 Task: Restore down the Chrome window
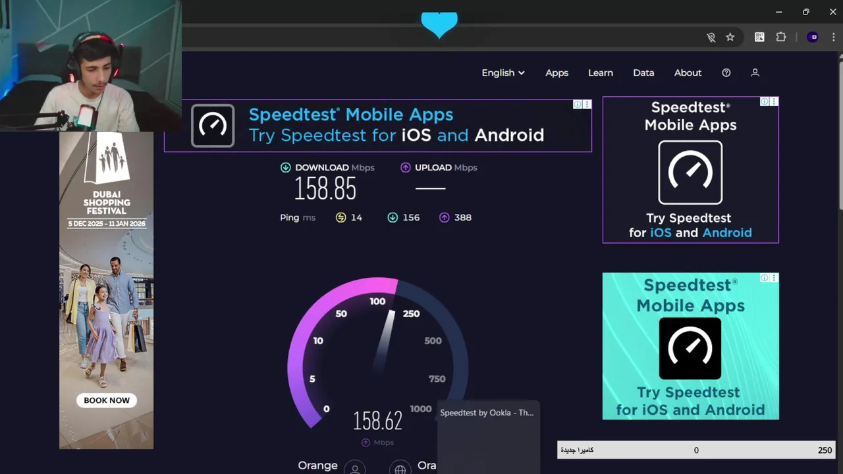[805, 12]
